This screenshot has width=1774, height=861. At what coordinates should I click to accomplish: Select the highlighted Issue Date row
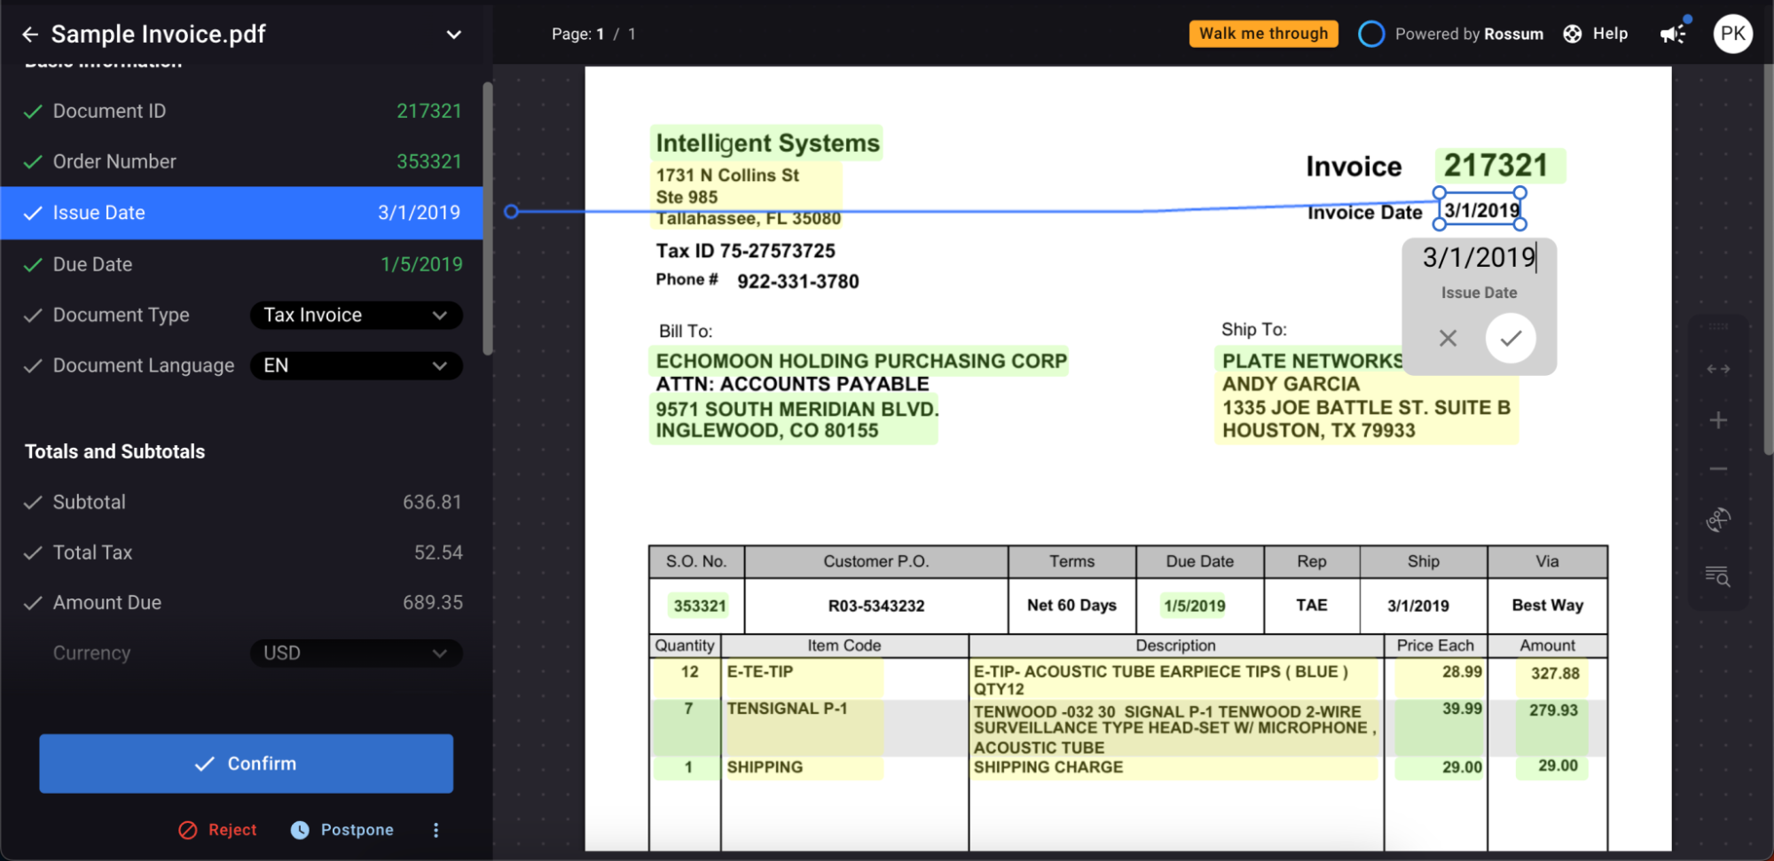pyautogui.click(x=241, y=213)
